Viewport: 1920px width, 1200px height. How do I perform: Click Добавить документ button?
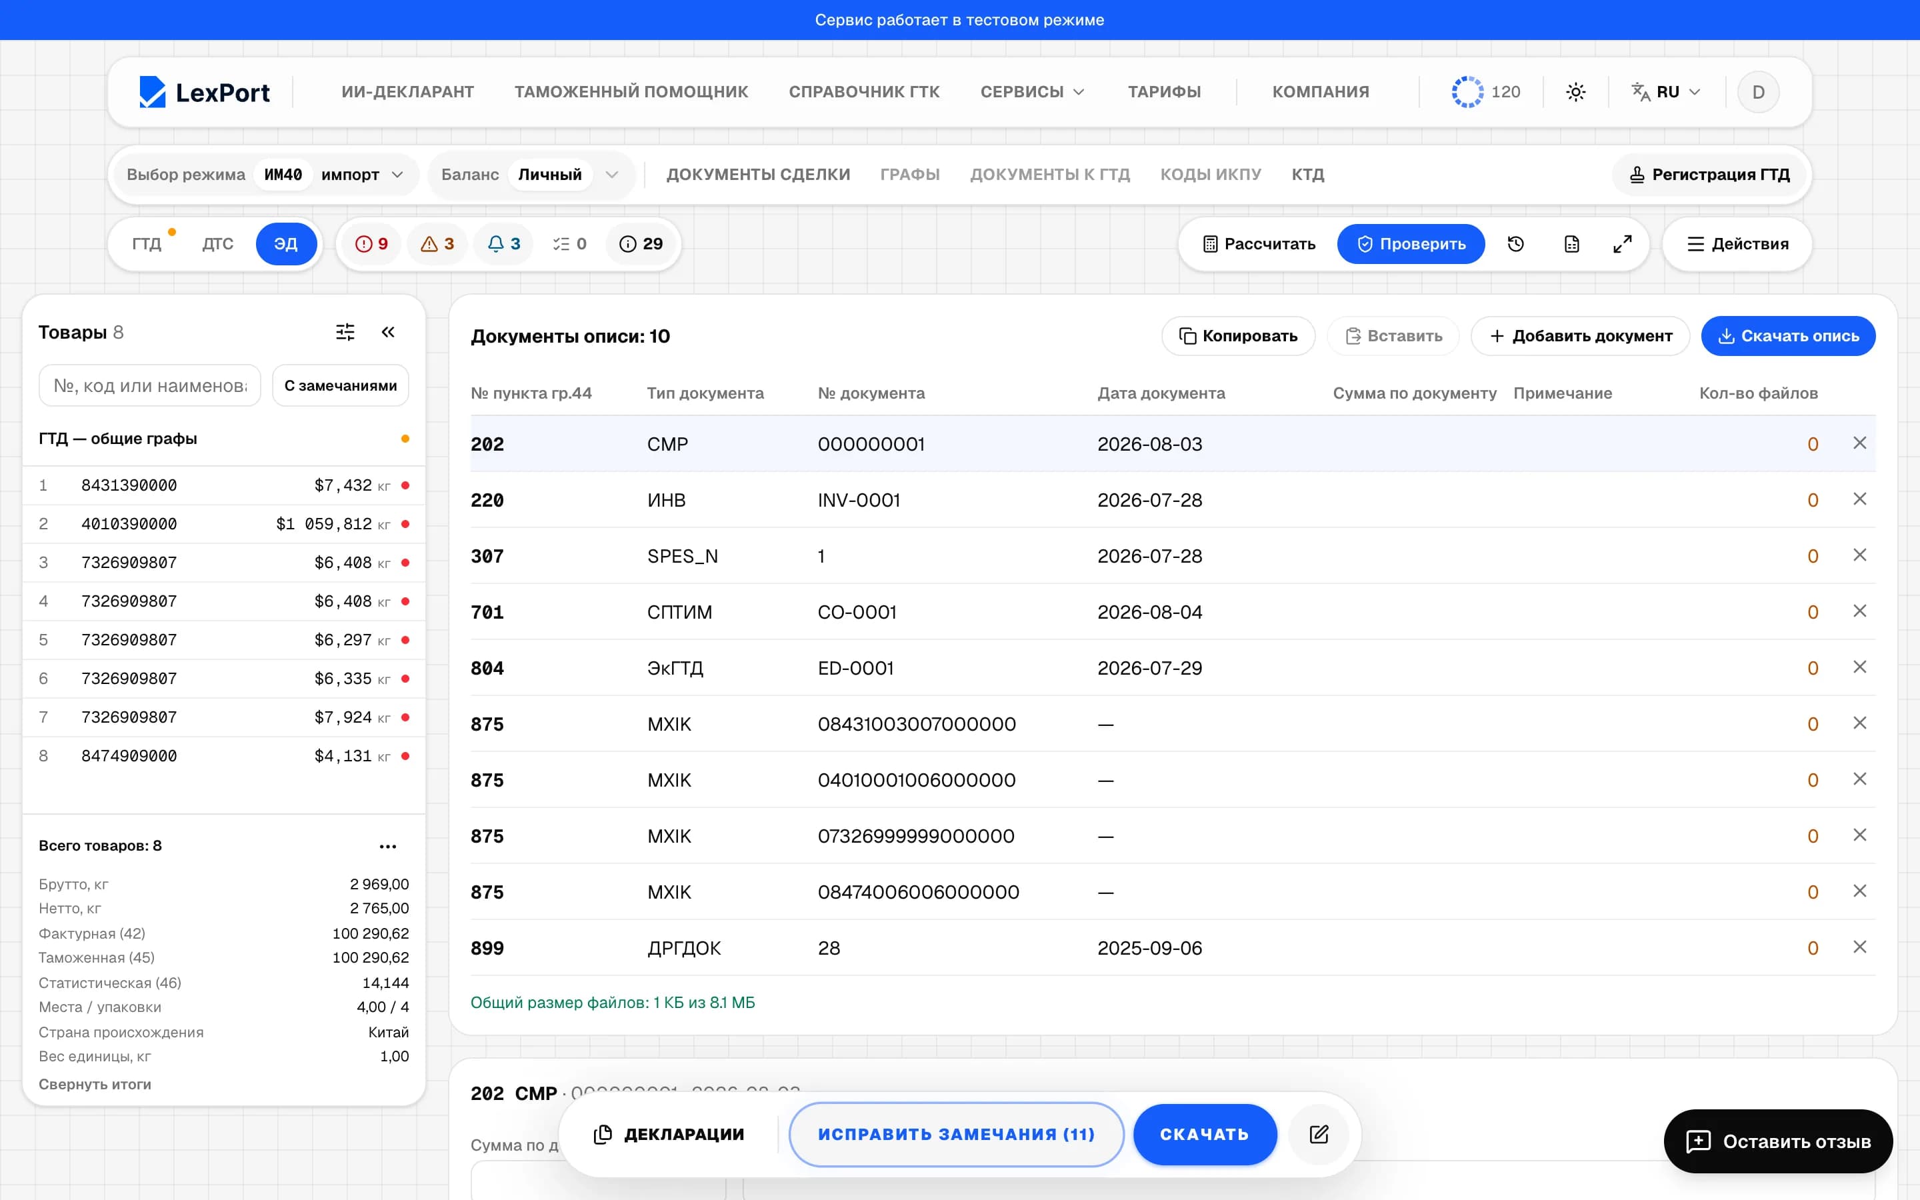pos(1581,336)
